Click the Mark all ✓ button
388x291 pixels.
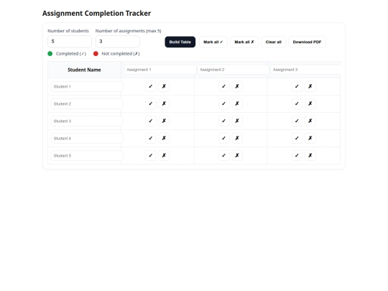(213, 42)
